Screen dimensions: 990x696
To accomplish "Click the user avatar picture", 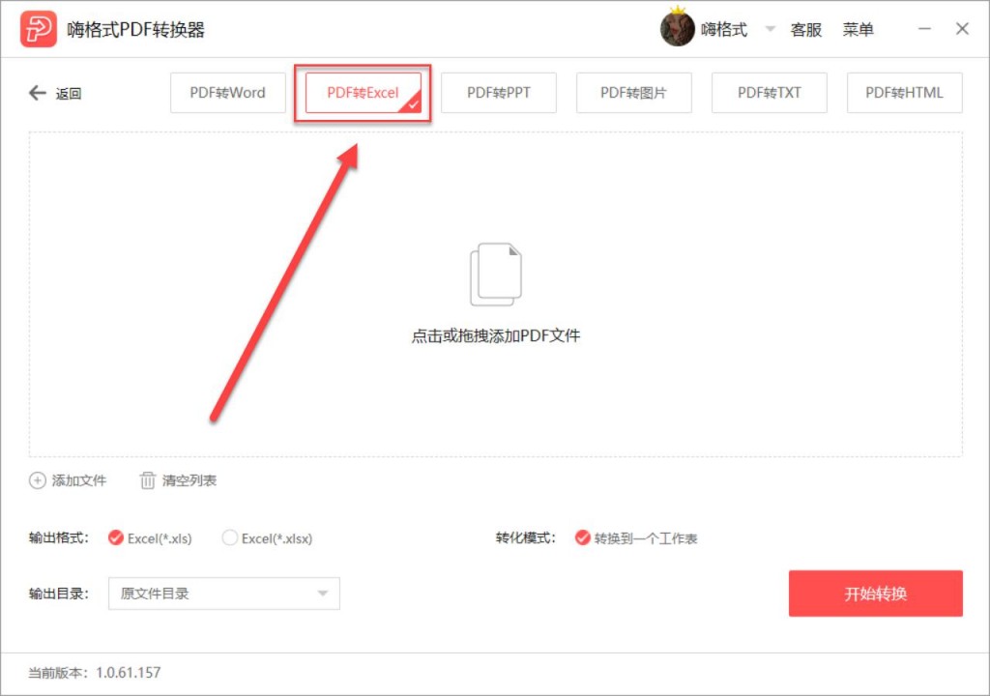I will 677,29.
